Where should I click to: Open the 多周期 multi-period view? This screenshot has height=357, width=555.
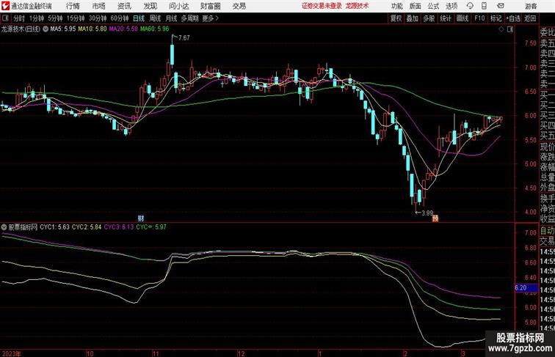point(190,18)
